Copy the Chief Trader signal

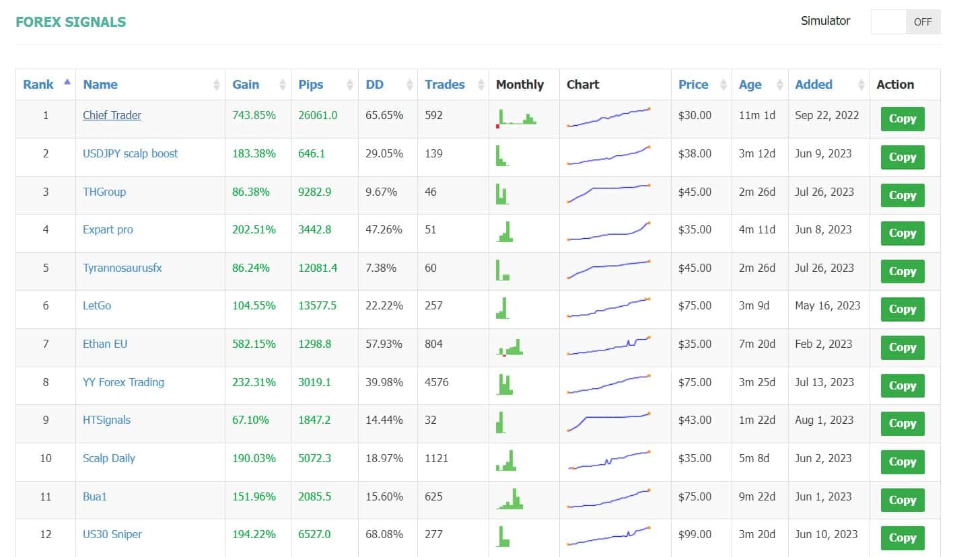coord(903,119)
